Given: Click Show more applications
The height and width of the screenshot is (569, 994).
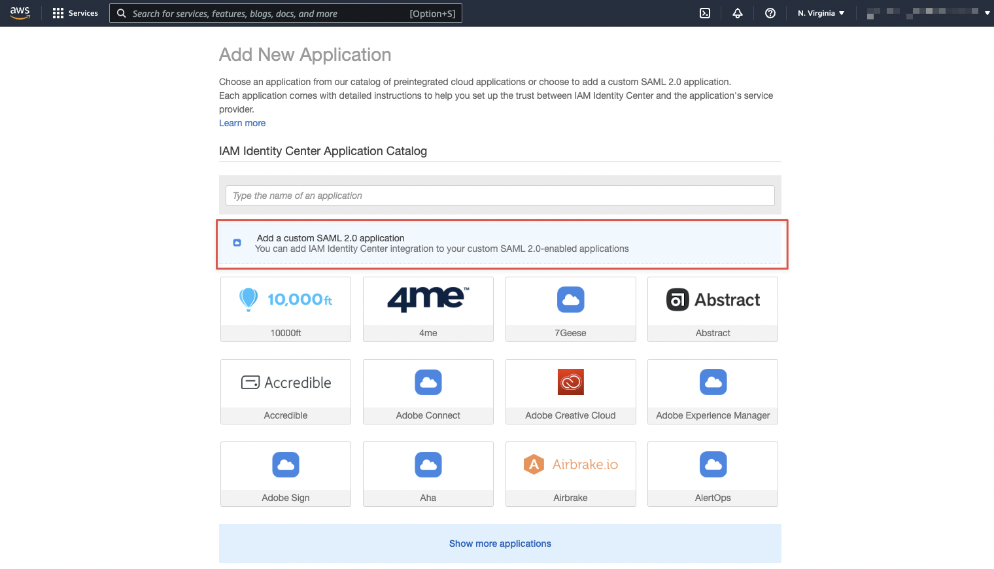Looking at the screenshot, I should point(500,543).
